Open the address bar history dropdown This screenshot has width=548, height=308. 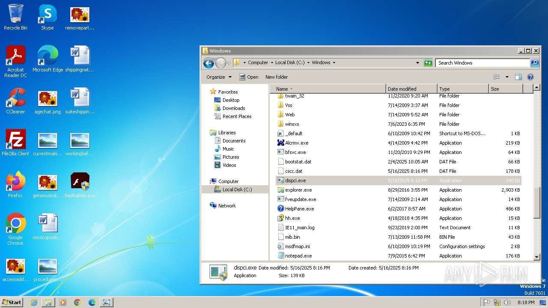point(418,63)
